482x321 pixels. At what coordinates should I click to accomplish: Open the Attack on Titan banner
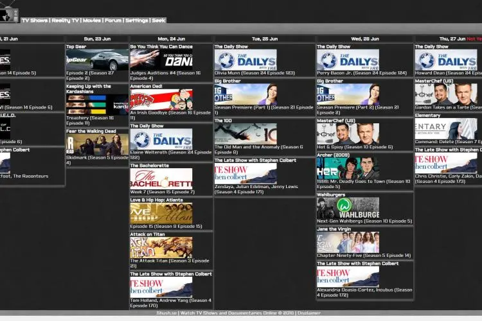pyautogui.click(x=161, y=248)
